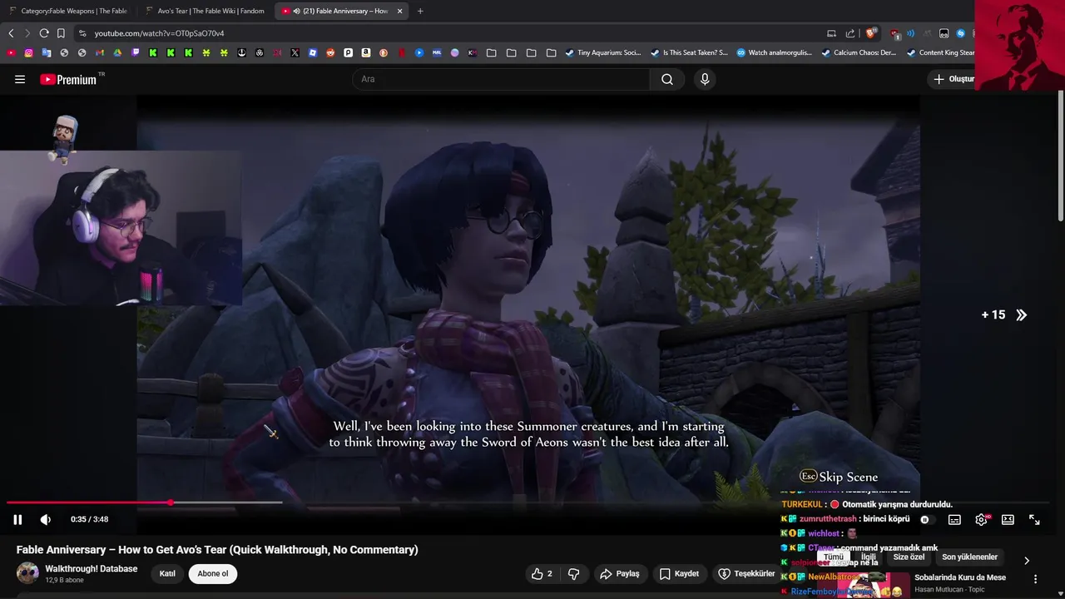Screen dimensions: 1065x599
Task: Click the video title text
Action: (x=217, y=550)
